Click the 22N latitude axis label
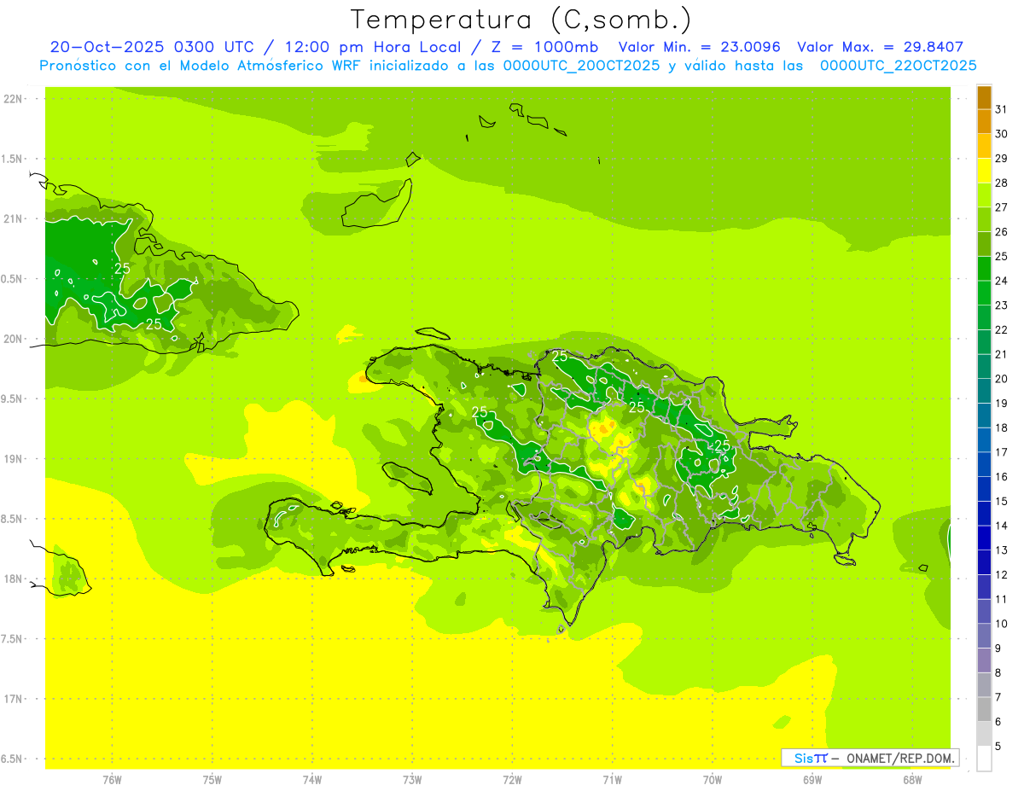Screen dimensions: 1024x791 (14, 99)
